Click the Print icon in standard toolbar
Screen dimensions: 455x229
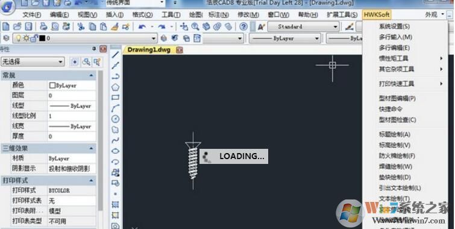(x=43, y=27)
